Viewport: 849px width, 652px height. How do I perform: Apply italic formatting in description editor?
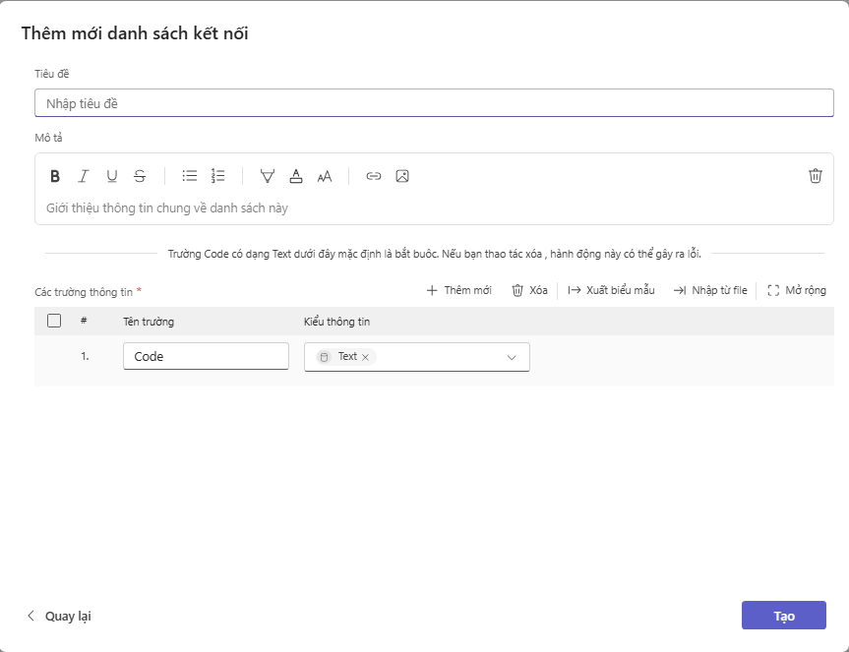tap(84, 176)
